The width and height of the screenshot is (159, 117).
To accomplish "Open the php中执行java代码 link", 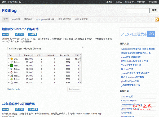I will tap(130, 81).
